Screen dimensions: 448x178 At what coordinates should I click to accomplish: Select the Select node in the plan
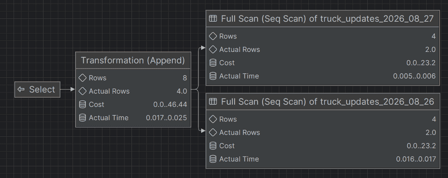pos(37,90)
